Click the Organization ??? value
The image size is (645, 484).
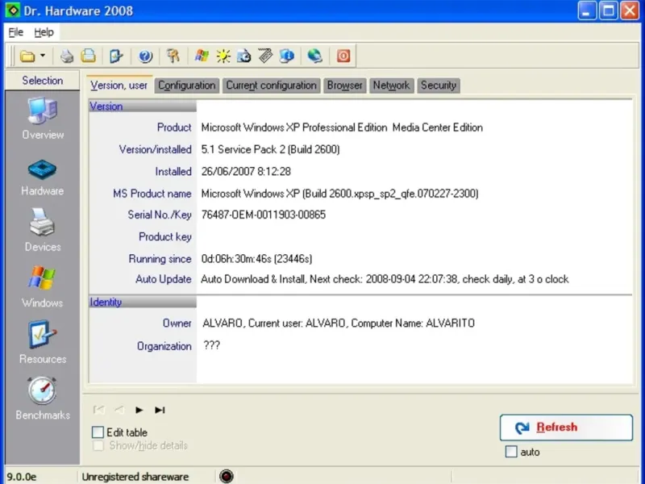tap(211, 345)
